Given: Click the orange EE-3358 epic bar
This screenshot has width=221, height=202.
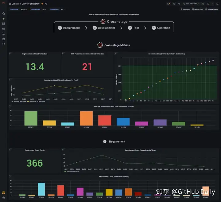Looking at the screenshot, I should (86, 118).
